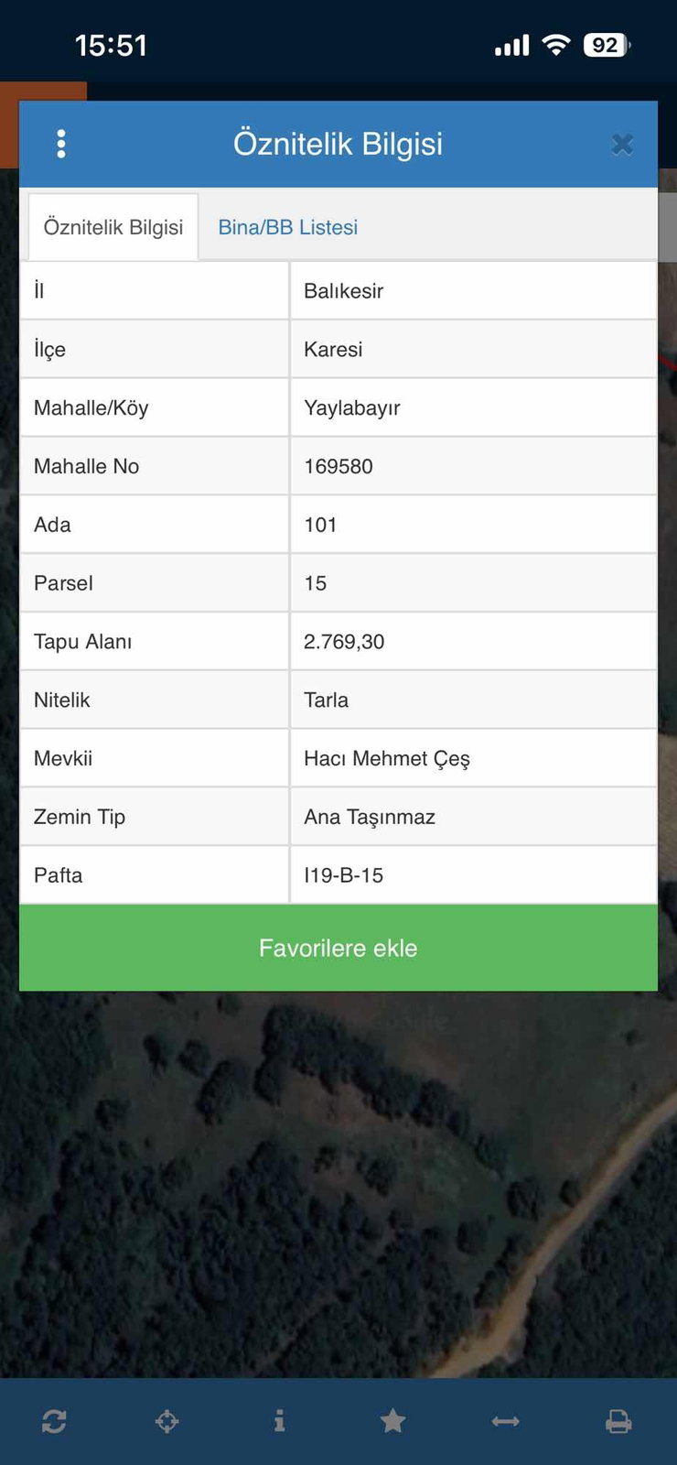Open favorites via the star icon
The height and width of the screenshot is (1465, 677).
point(392,1421)
